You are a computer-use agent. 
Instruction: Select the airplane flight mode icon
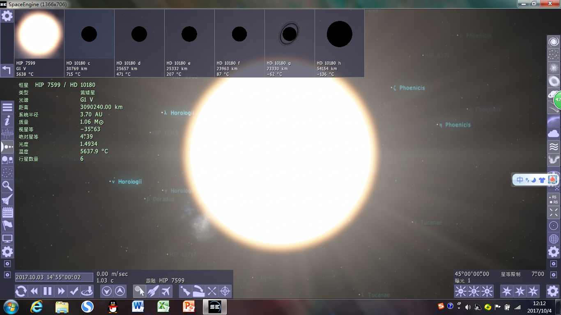pyautogui.click(x=166, y=291)
